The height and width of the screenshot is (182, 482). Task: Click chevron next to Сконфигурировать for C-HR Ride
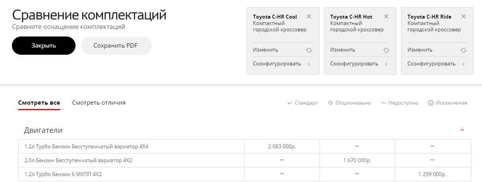pyautogui.click(x=463, y=64)
